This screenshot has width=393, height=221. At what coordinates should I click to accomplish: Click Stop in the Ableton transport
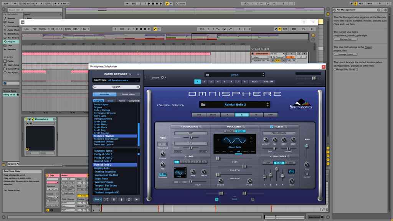(x=141, y=29)
